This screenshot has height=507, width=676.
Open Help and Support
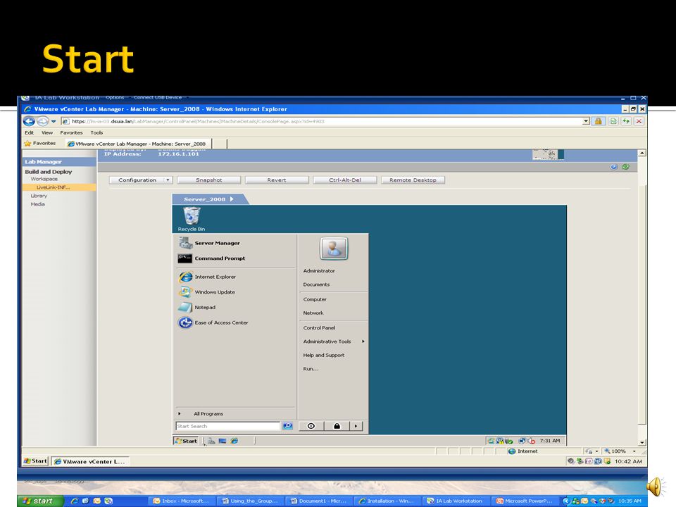coord(324,355)
